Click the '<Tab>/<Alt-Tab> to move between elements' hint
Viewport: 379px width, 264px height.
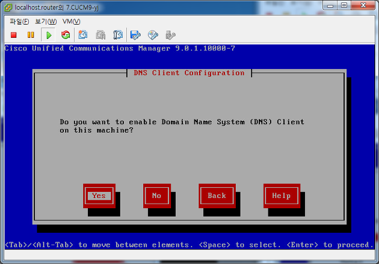pyautogui.click(x=99, y=245)
